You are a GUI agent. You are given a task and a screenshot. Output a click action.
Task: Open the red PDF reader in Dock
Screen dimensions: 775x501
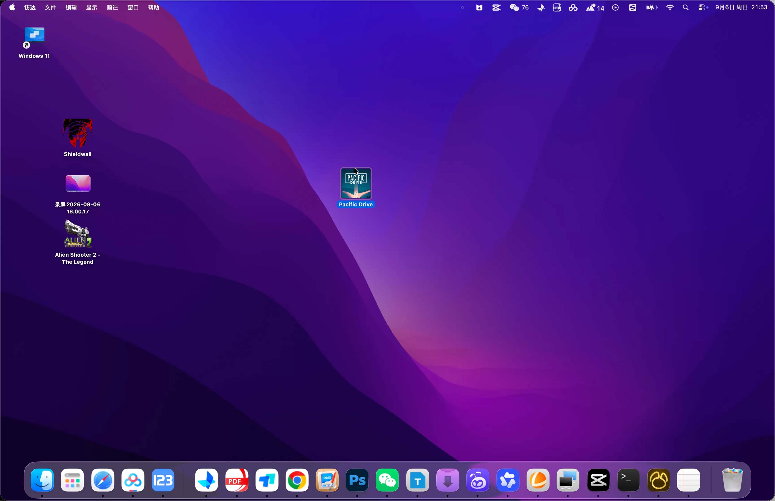pyautogui.click(x=237, y=480)
